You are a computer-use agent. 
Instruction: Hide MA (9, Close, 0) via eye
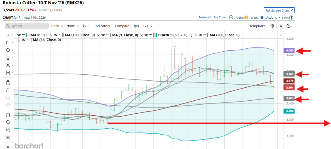104,35
